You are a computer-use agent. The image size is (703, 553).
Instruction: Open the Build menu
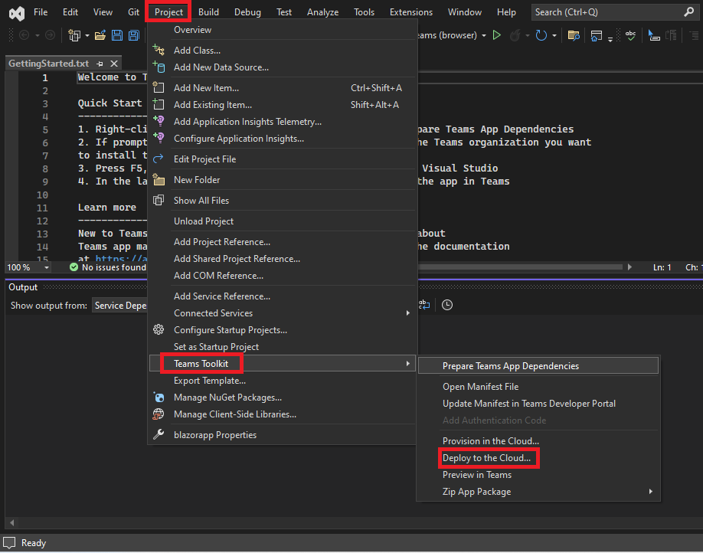208,12
